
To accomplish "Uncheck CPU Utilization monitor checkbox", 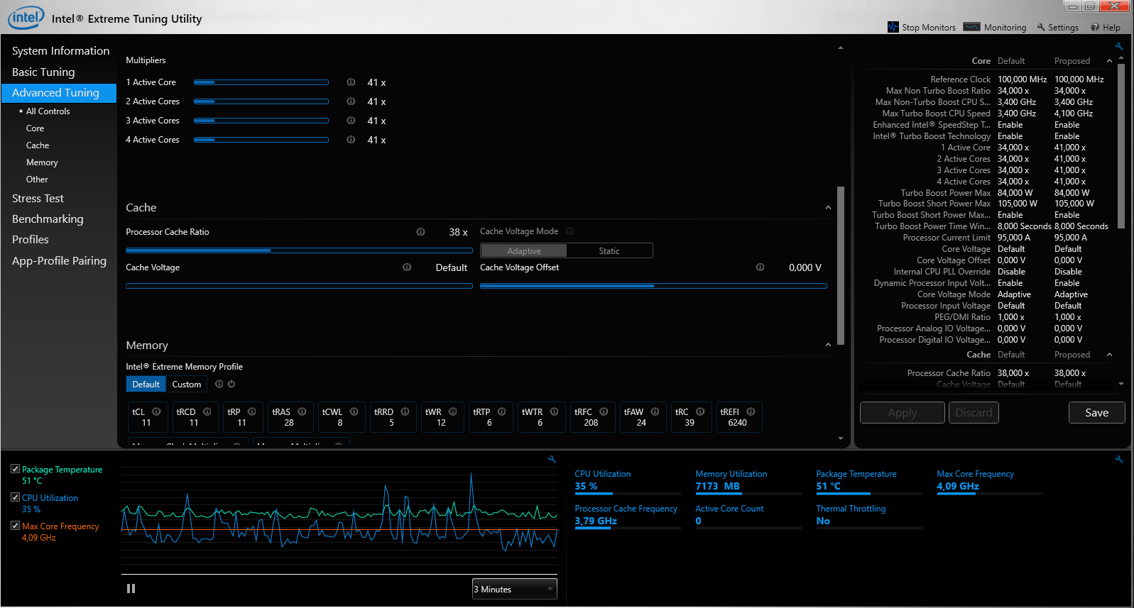I will click(x=15, y=497).
